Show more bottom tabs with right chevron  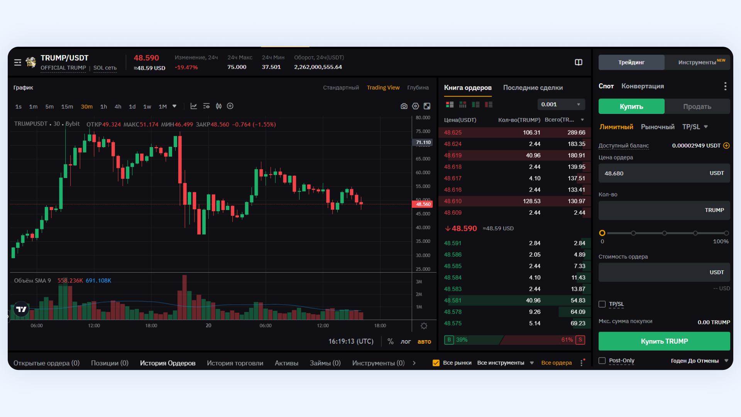pyautogui.click(x=414, y=363)
